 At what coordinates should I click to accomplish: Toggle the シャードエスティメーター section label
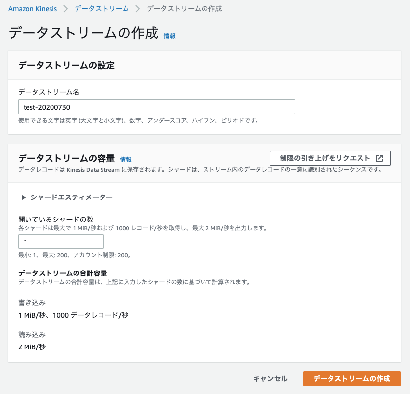tap(72, 197)
